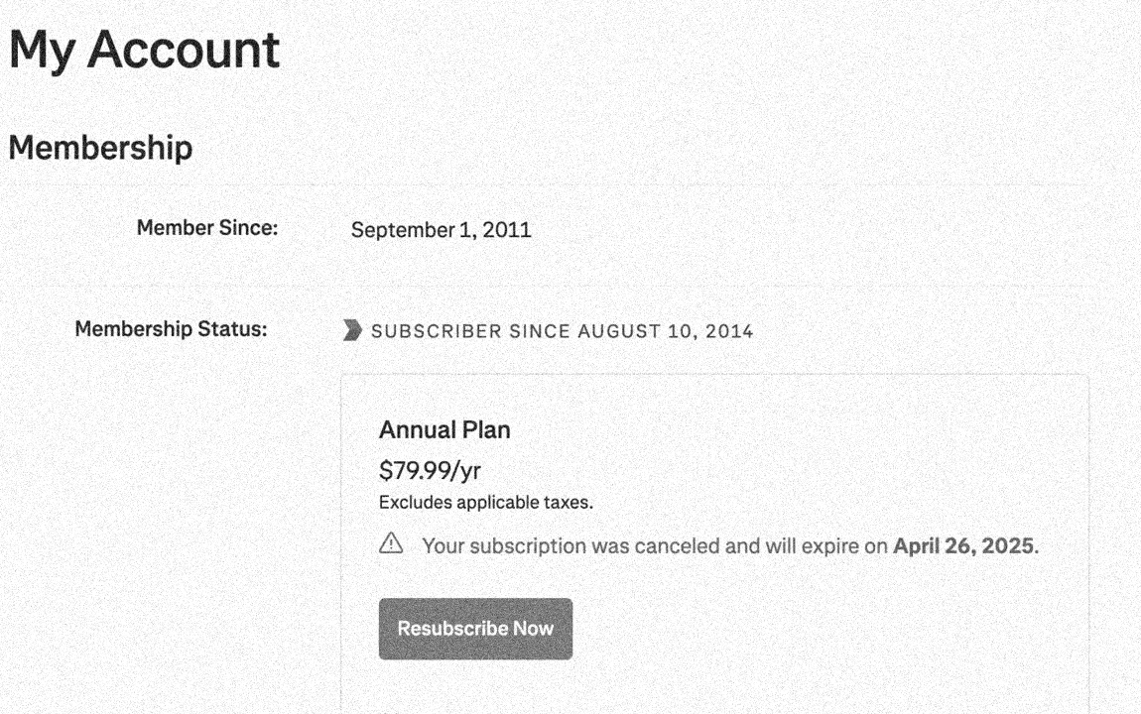The image size is (1141, 714).
Task: Click the word expire in the cancellation notice
Action: [829, 546]
